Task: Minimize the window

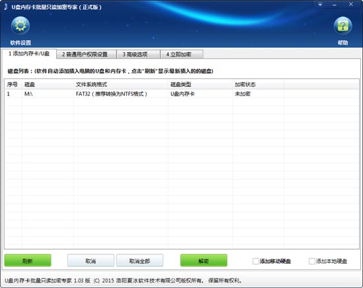Action: pos(335,5)
